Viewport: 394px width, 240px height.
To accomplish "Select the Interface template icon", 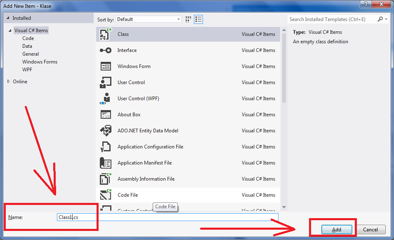I will pos(106,50).
